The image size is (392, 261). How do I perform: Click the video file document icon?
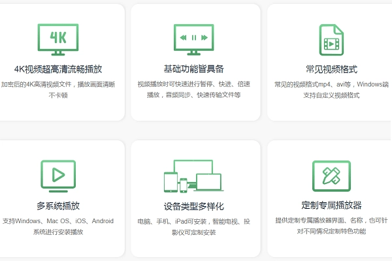331,40
